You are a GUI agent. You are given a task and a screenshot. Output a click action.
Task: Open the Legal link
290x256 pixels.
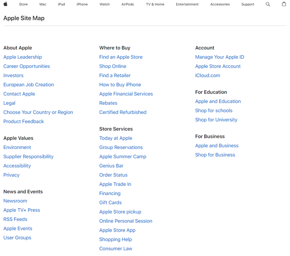click(9, 103)
